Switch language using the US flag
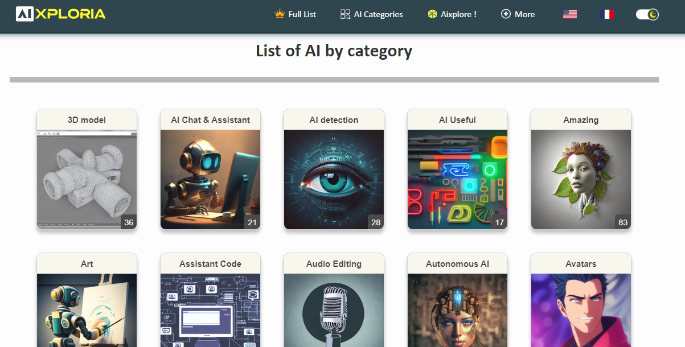 570,14
